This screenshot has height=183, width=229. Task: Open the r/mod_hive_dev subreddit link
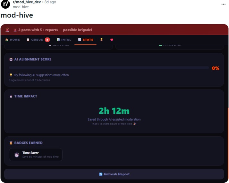point(27,2)
